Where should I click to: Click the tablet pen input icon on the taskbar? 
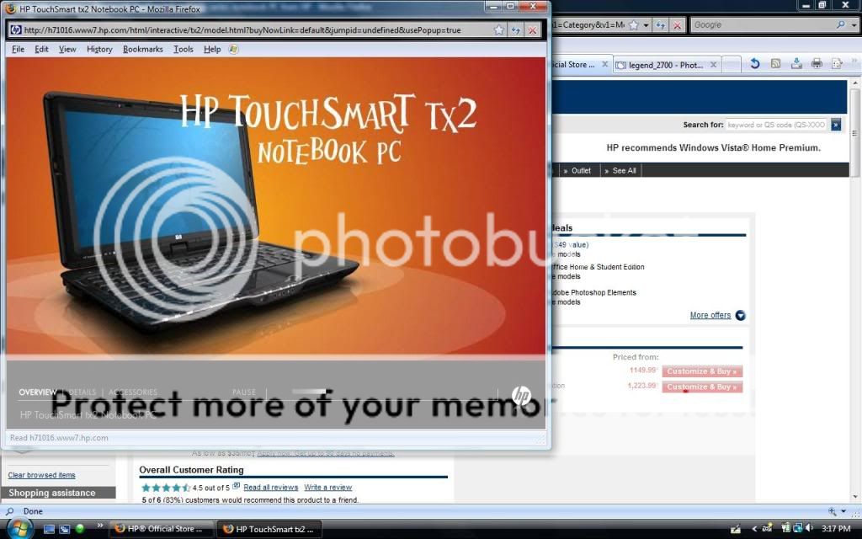(736, 529)
